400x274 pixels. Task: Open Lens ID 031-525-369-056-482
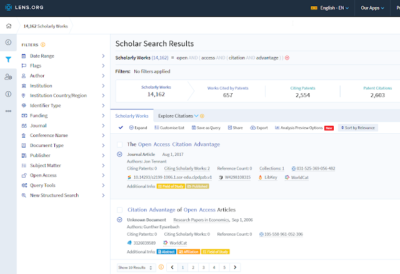click(x=313, y=168)
